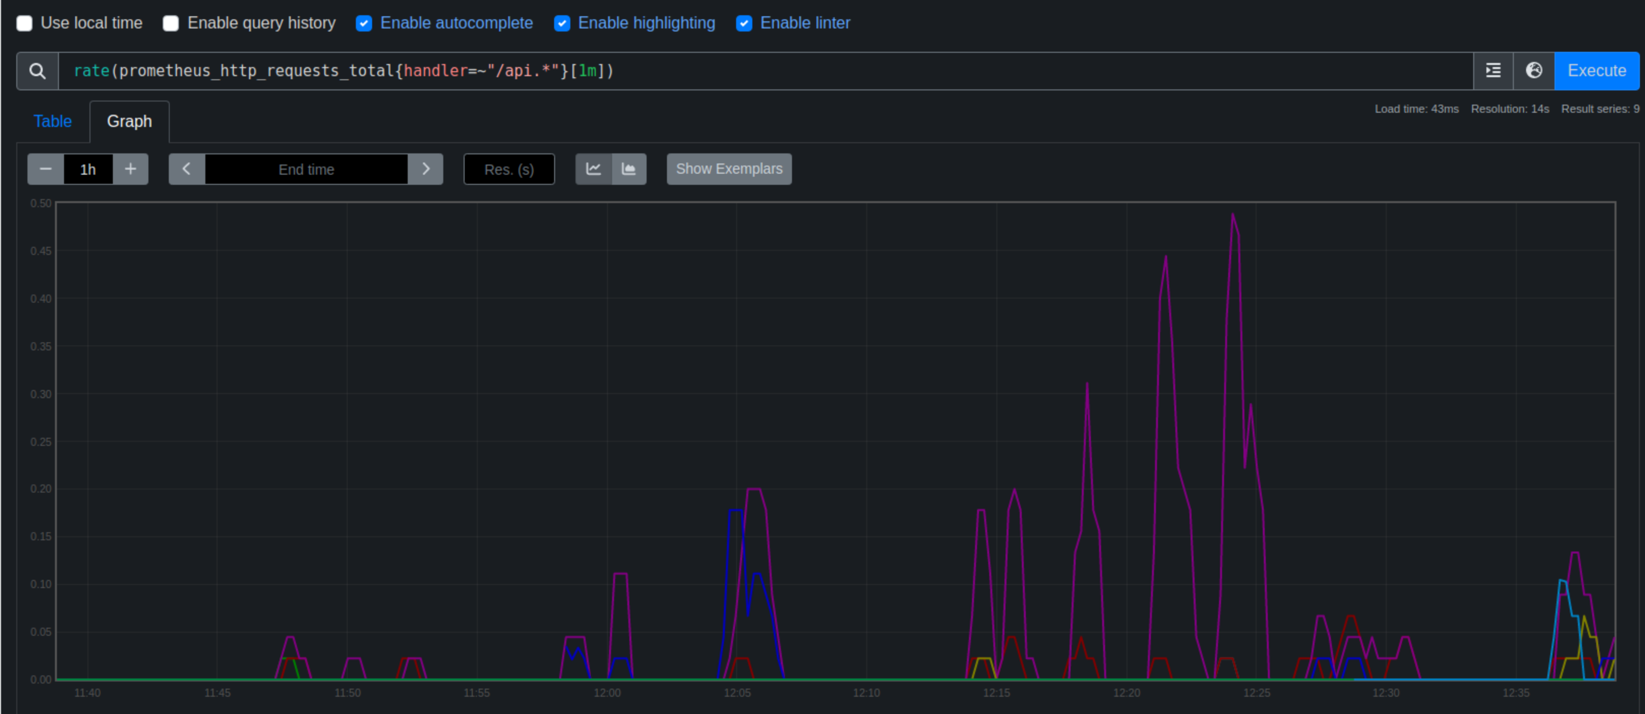Switch to stacked area chart mode
The width and height of the screenshot is (1645, 714).
(629, 169)
